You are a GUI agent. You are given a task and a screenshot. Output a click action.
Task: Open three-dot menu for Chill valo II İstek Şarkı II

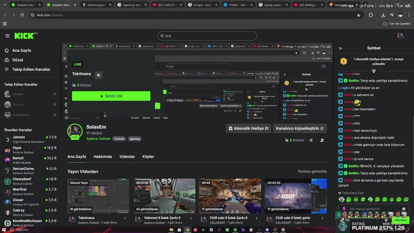tap(257, 218)
